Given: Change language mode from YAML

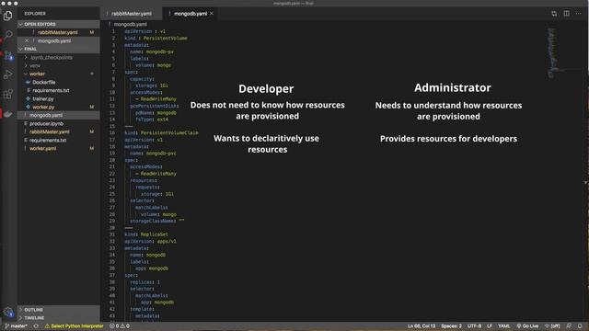Looking at the screenshot, I should point(503,326).
